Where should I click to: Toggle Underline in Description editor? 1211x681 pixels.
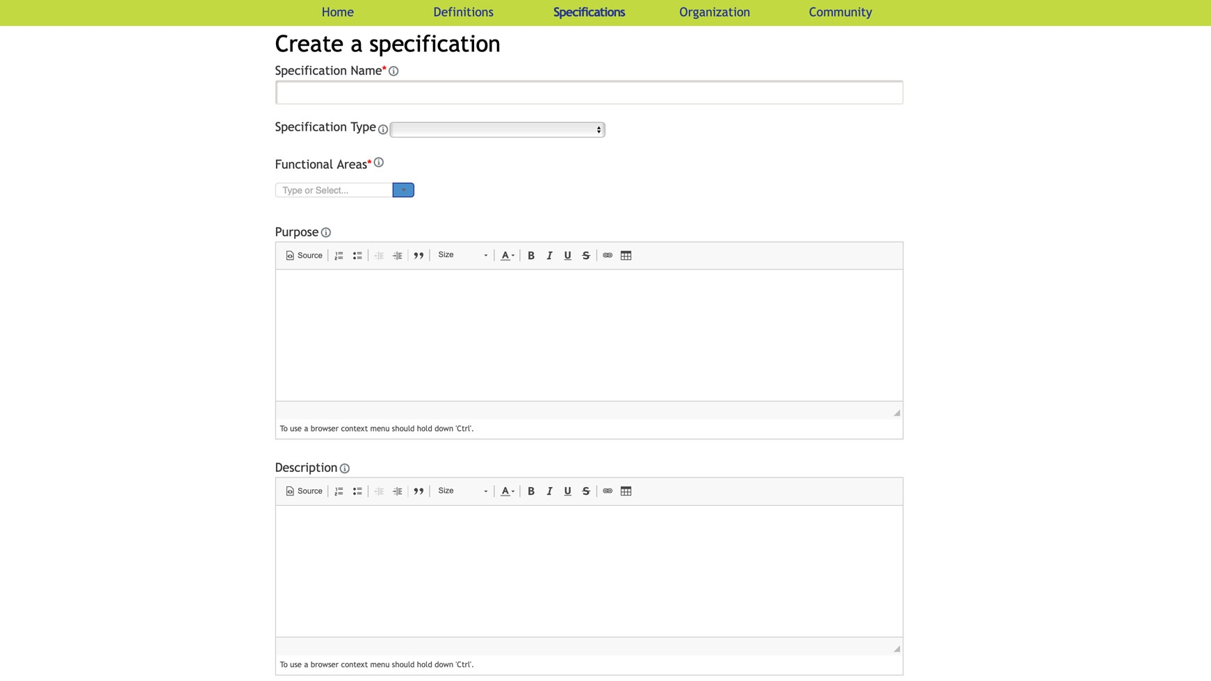[568, 491]
